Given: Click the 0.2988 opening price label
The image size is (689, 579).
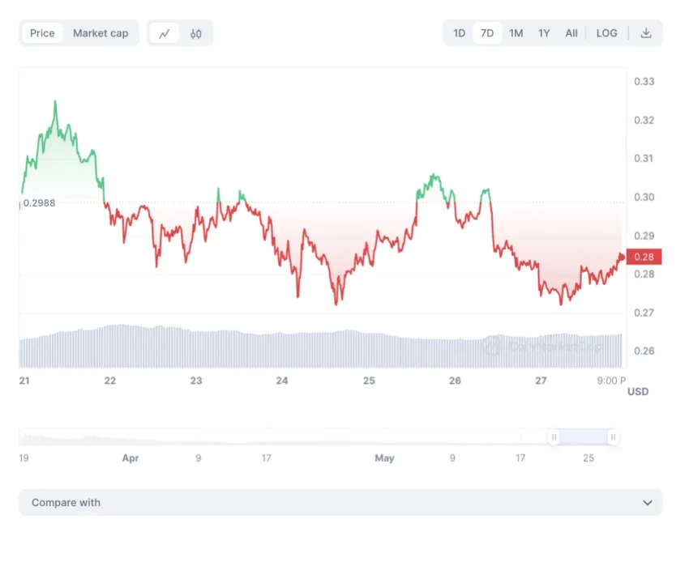Looking at the screenshot, I should [x=39, y=203].
